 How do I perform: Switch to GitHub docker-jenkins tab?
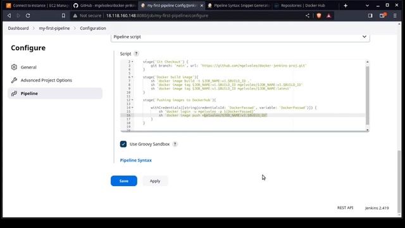tap(104, 6)
